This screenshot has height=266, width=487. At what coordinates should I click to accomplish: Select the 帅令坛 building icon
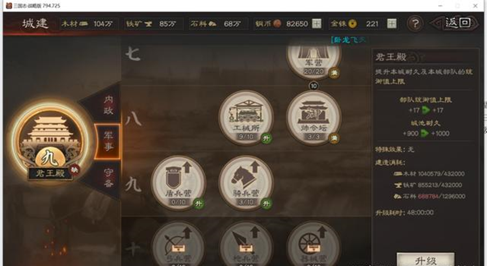coord(314,118)
